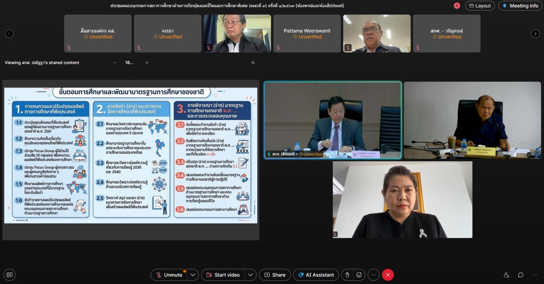Turn on camera with Start video
This screenshot has height=284, width=544.
point(223,275)
